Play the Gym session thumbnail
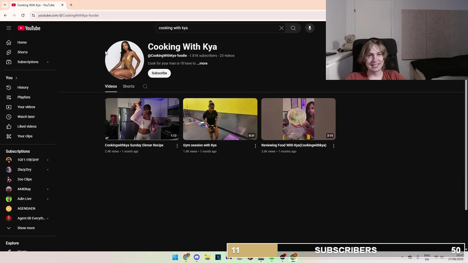The image size is (468, 263). 220,119
